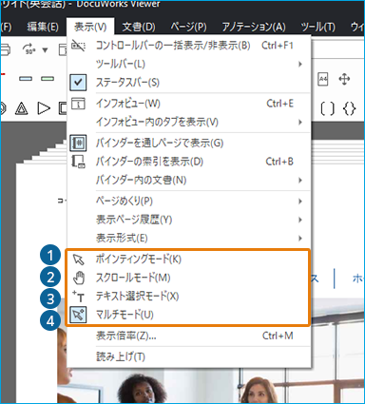Expand the ページめくり(P) submenu

tap(188, 201)
